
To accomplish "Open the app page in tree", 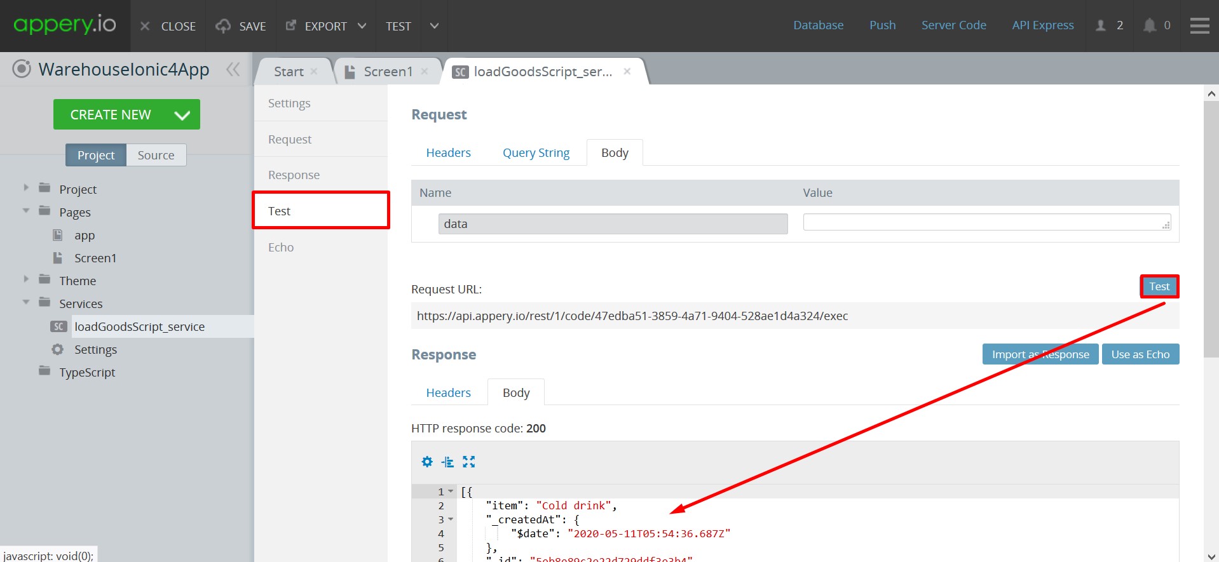I will coord(85,235).
